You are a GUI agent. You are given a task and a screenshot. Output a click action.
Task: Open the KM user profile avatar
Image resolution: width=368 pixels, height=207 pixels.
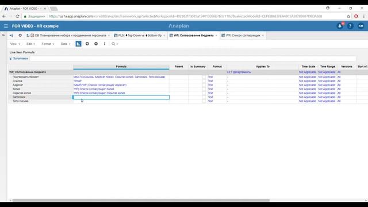[x=361, y=26]
